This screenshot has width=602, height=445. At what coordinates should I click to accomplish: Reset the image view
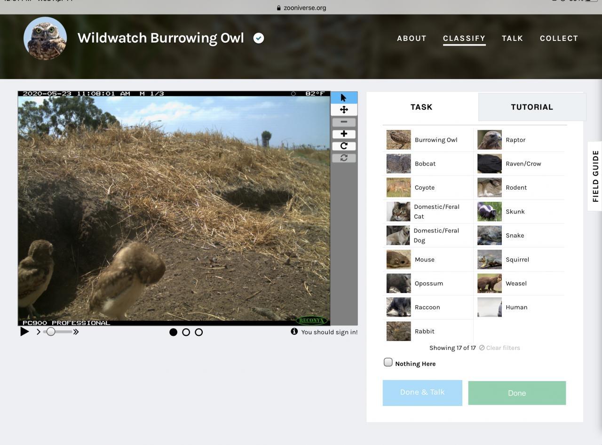tap(344, 158)
